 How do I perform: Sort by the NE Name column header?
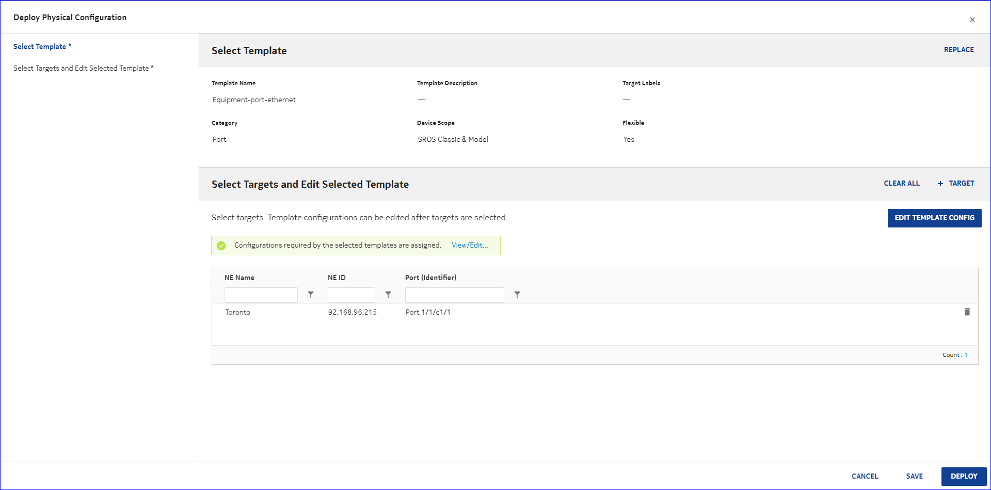pos(239,278)
